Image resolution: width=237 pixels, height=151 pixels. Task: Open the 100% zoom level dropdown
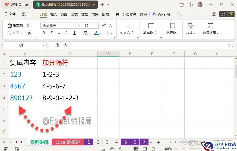[169, 149]
